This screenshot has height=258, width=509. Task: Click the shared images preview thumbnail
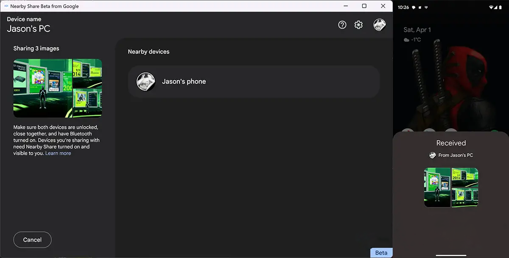[x=58, y=88]
